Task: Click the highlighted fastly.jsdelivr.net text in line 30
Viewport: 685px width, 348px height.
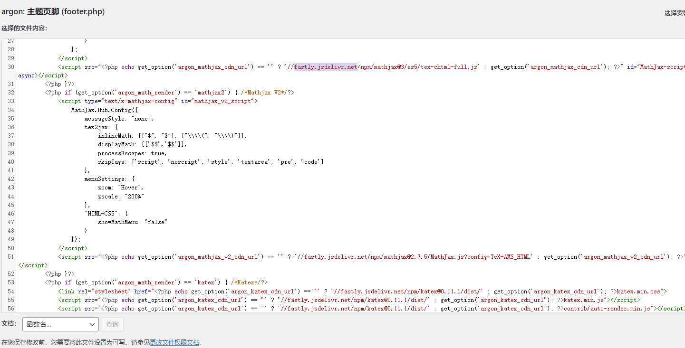Action: [326, 67]
